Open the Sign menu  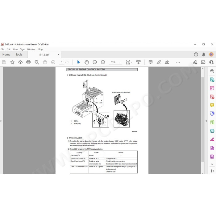tap(22, 49)
